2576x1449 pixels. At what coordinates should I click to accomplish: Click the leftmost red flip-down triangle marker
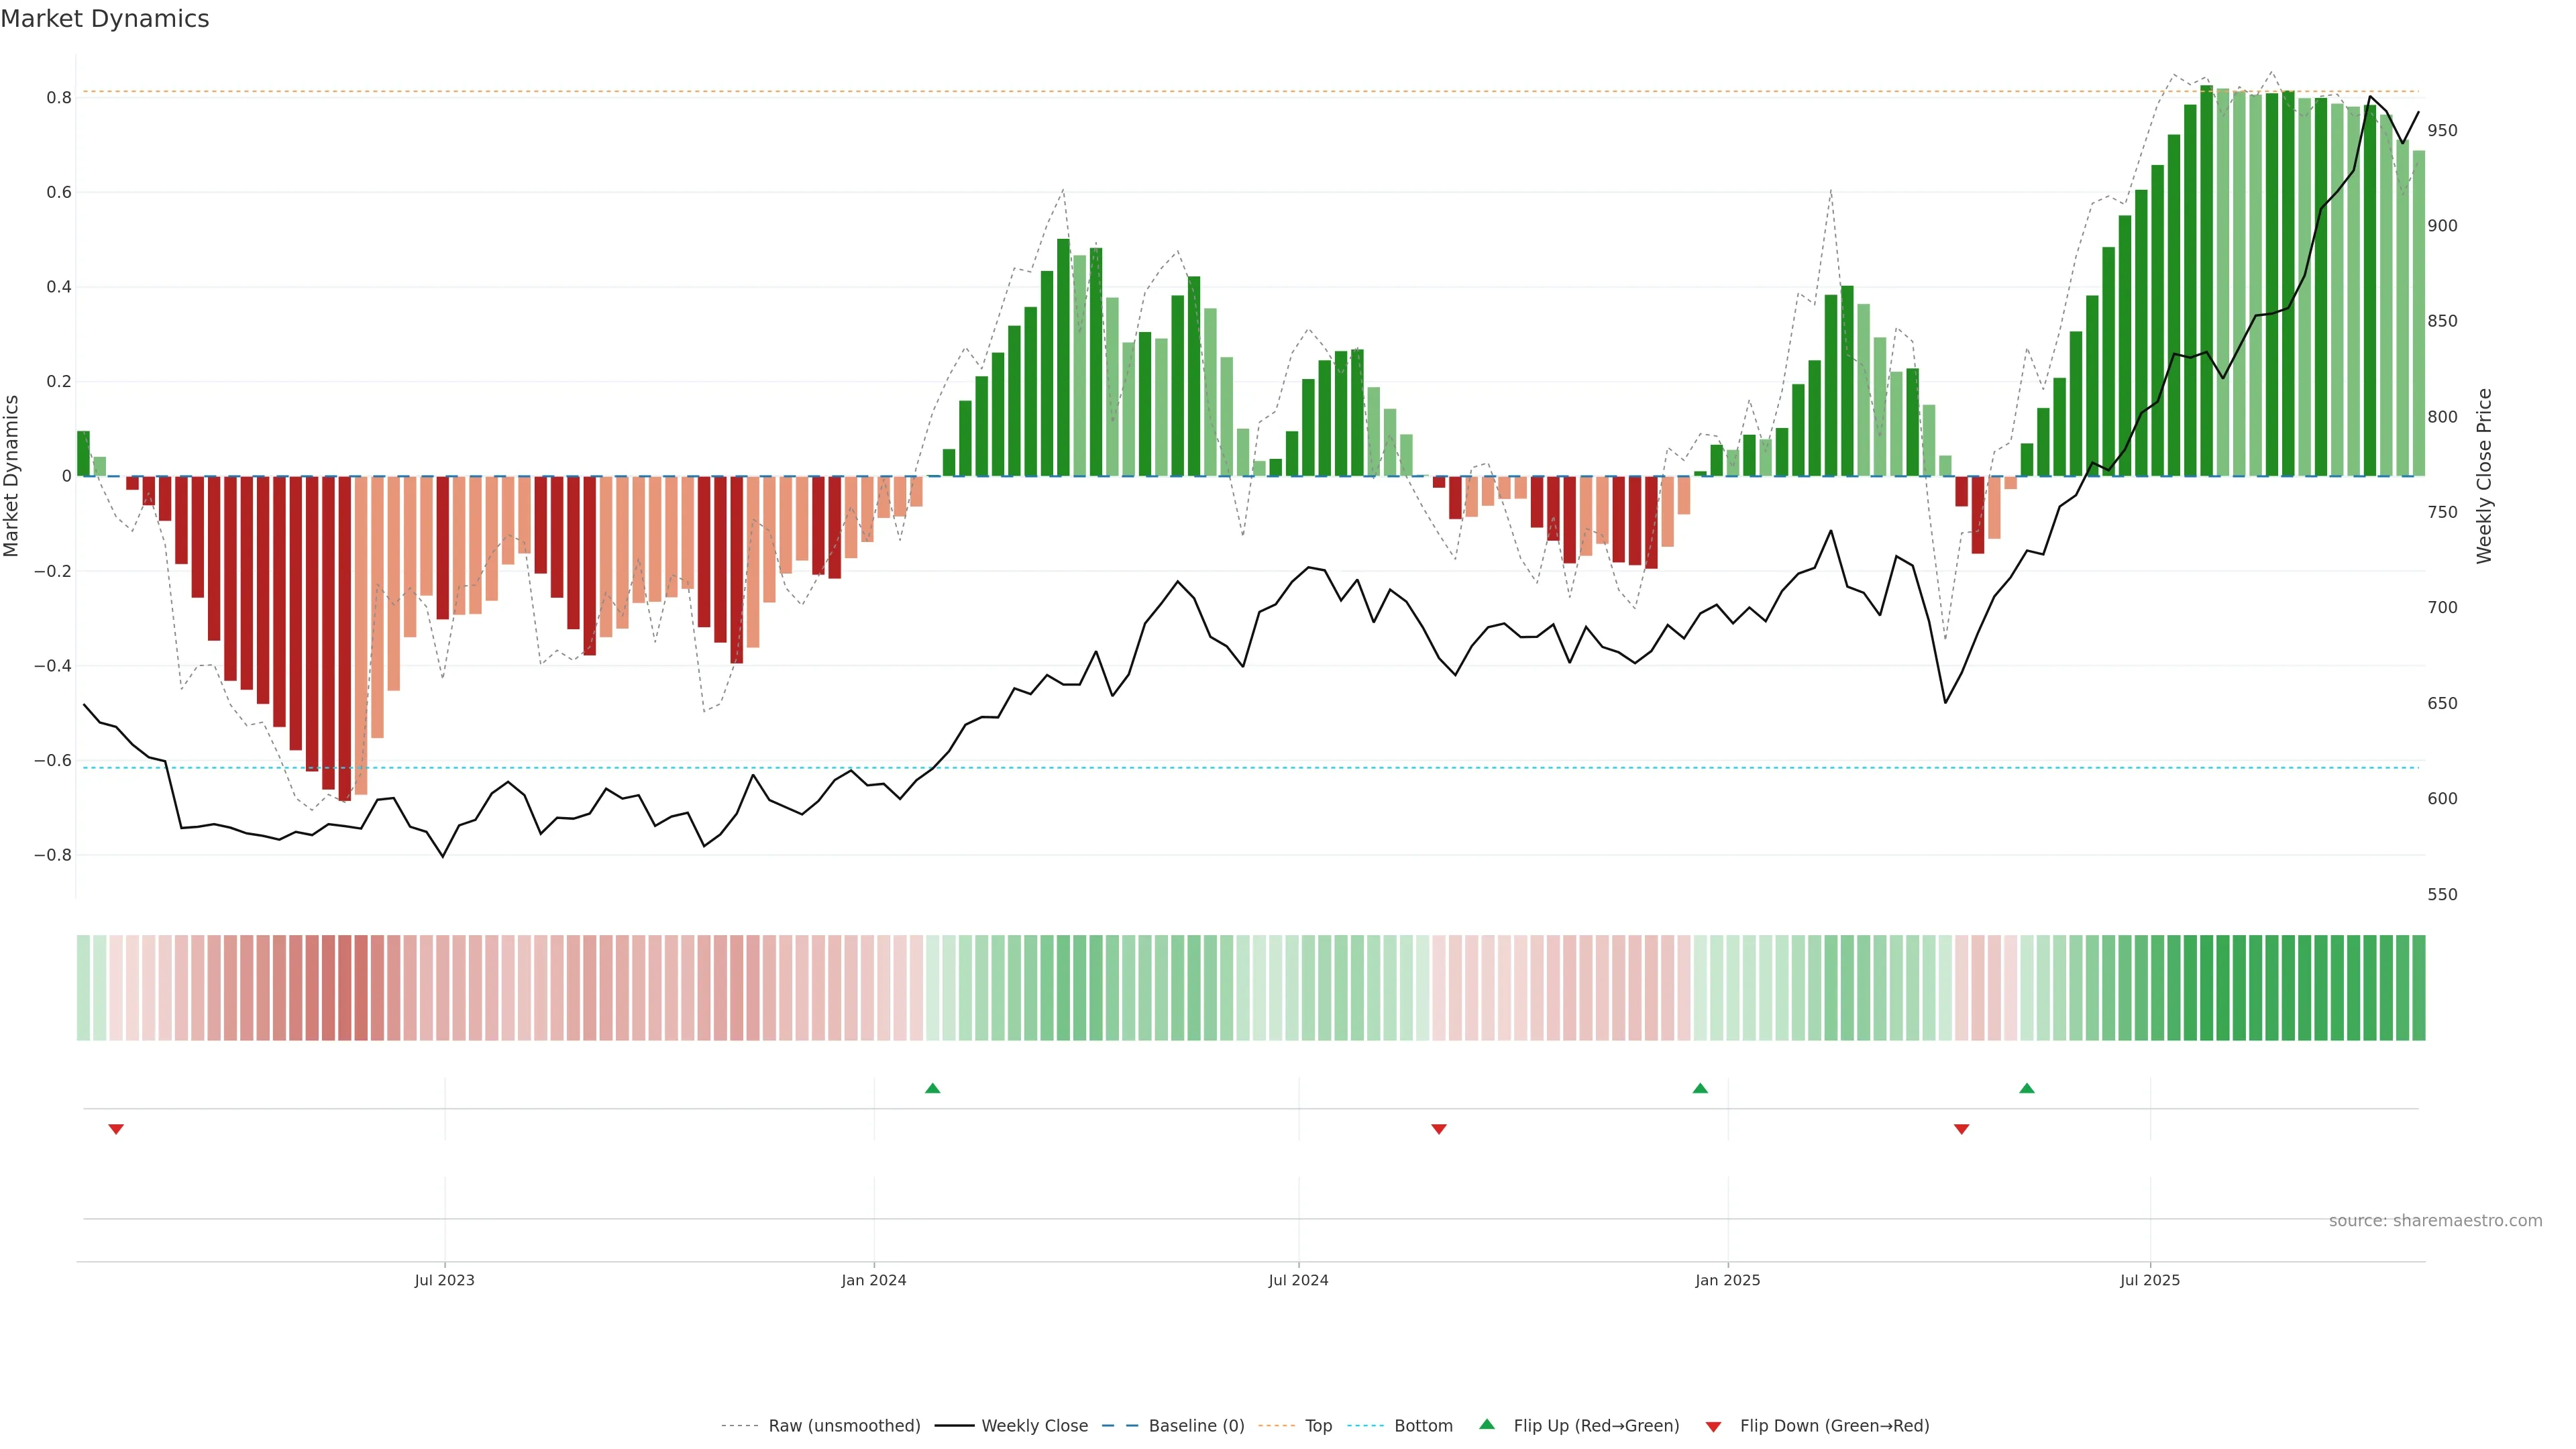pos(116,1129)
